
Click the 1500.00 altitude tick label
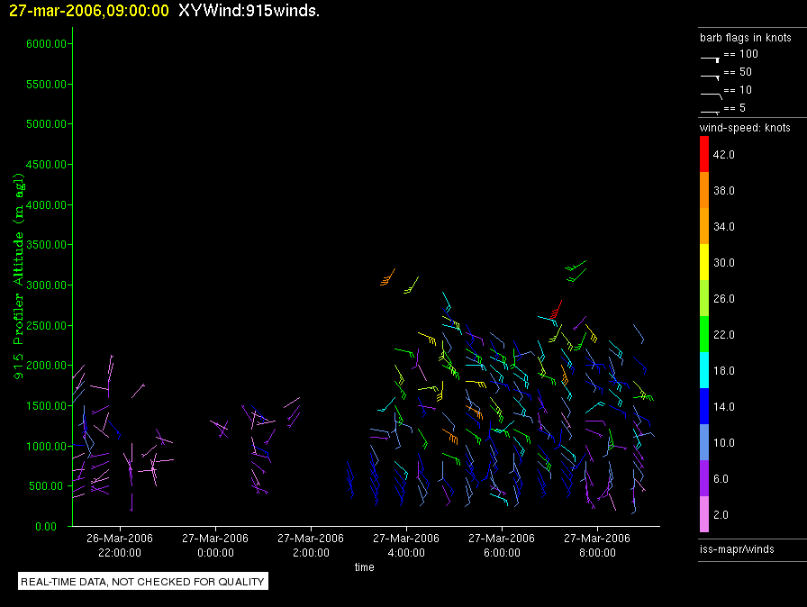pos(46,406)
